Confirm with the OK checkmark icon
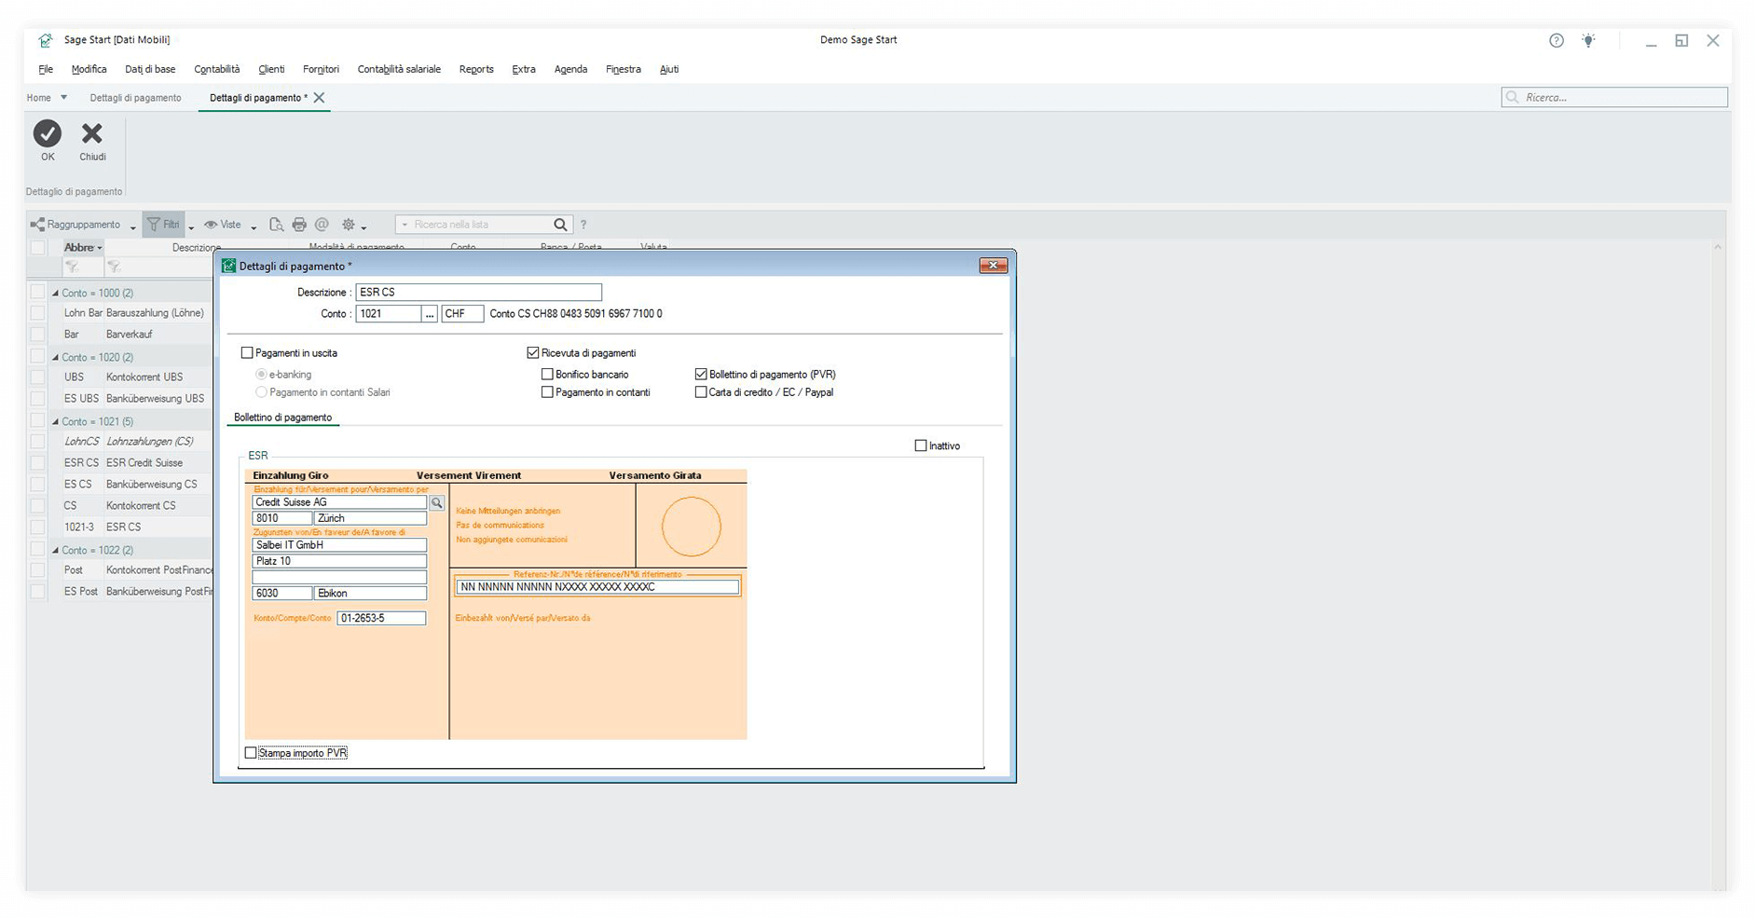The width and height of the screenshot is (1756, 918). (48, 133)
